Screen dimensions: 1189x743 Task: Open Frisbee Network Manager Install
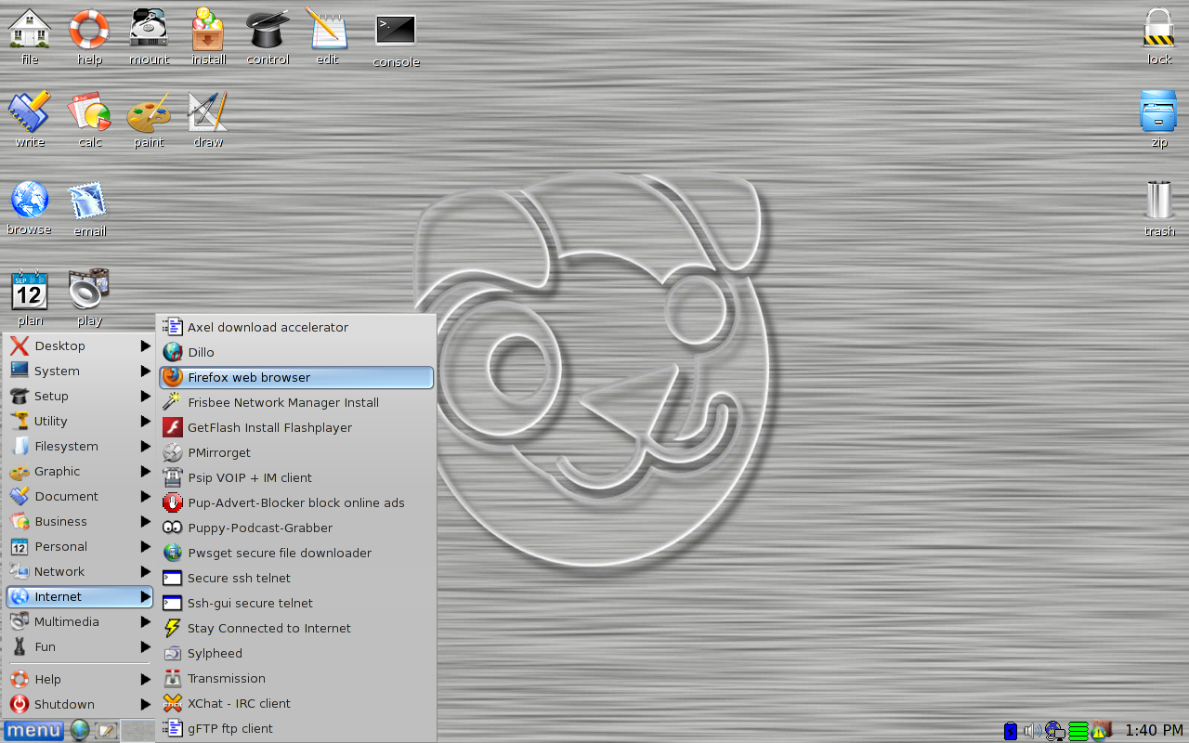pyautogui.click(x=296, y=402)
